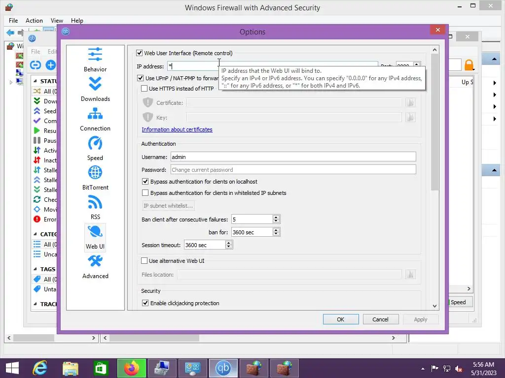
Task: Open the RSS options section
Action: tap(95, 208)
